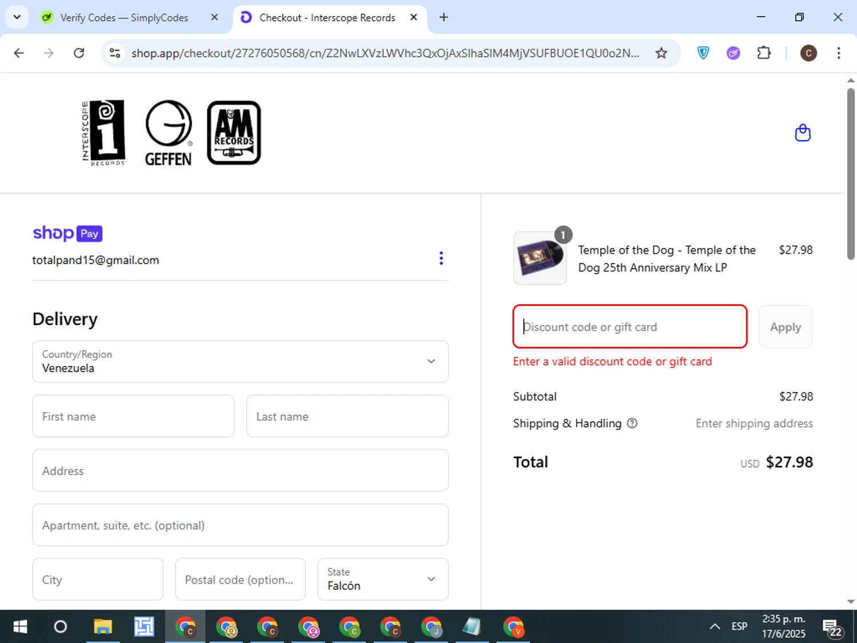857x643 pixels.
Task: Click the ESP language indicator
Action: [x=739, y=626]
